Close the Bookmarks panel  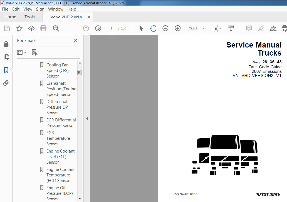(x=76, y=40)
